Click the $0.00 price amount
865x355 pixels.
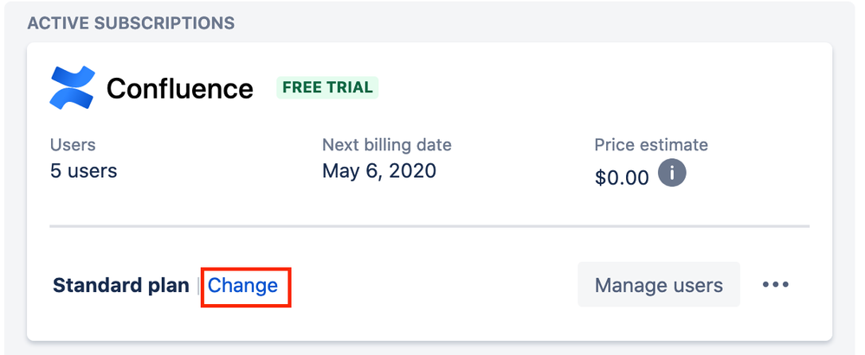(621, 177)
